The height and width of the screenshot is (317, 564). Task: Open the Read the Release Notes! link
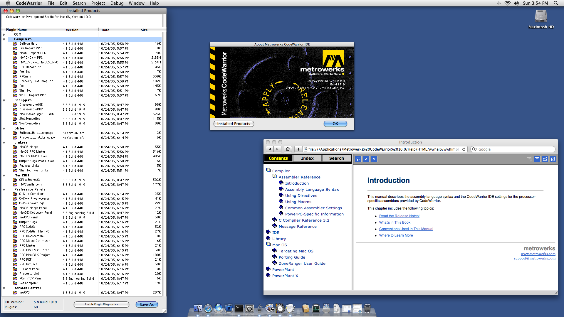399,216
